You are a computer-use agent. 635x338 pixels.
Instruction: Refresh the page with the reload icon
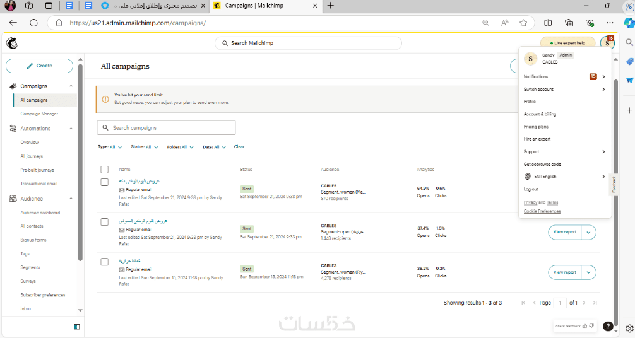pyautogui.click(x=33, y=23)
